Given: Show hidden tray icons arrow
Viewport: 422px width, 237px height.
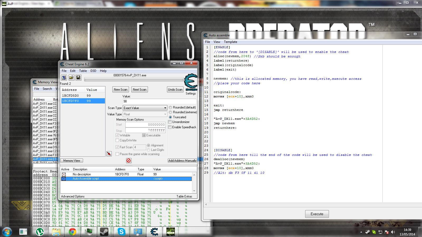Looking at the screenshot, I should pyautogui.click(x=361, y=232).
